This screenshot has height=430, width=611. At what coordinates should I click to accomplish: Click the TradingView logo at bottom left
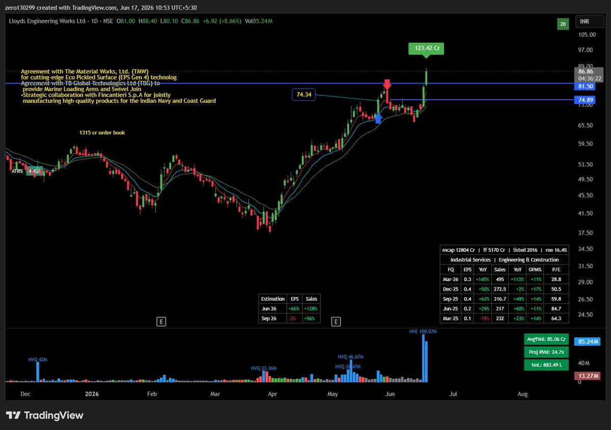click(44, 415)
